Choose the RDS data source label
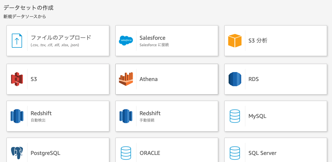 253,79
